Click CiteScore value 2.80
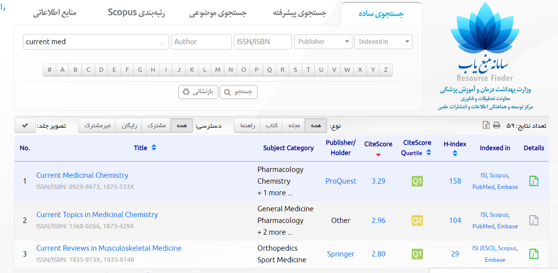Screen dimensions: 558x273 point(378,254)
